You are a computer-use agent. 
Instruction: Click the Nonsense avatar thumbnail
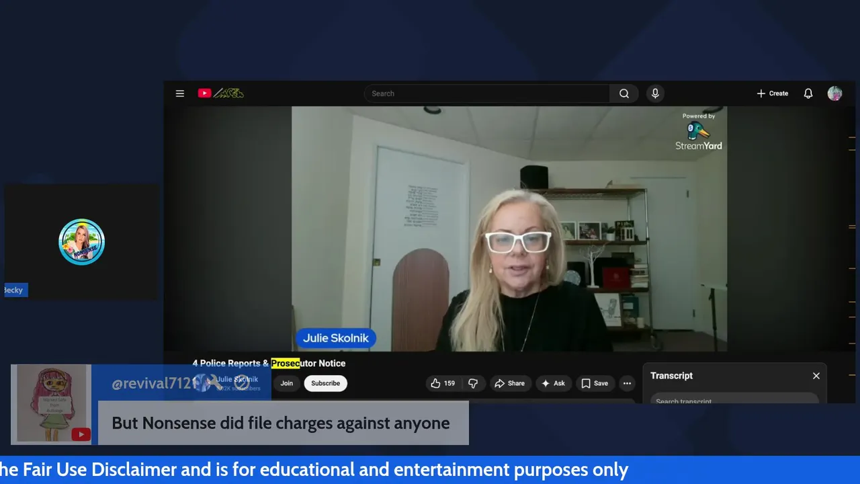(81, 241)
